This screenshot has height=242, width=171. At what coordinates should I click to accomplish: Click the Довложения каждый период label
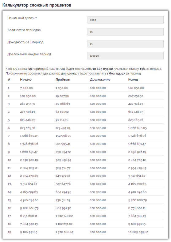tap(29, 54)
